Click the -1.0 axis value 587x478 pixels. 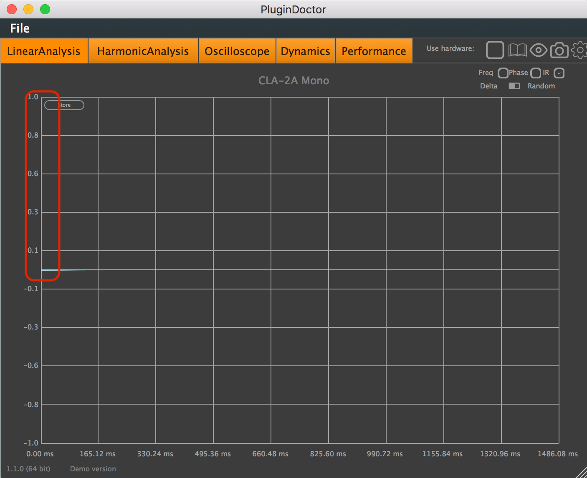pyautogui.click(x=31, y=443)
